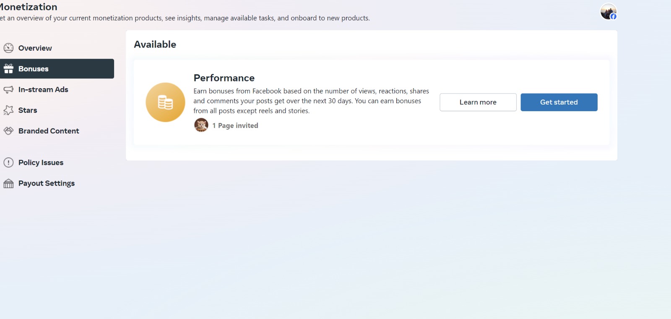
Task: Click the gold coins Performance icon
Action: pyautogui.click(x=165, y=102)
